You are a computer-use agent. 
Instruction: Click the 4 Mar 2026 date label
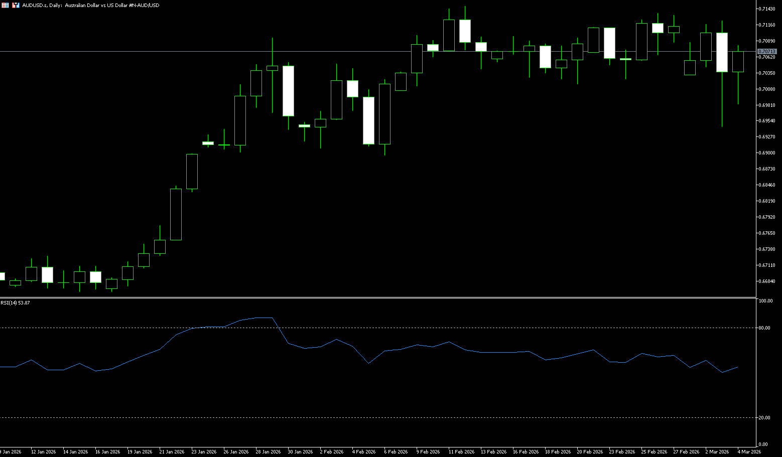(749, 452)
